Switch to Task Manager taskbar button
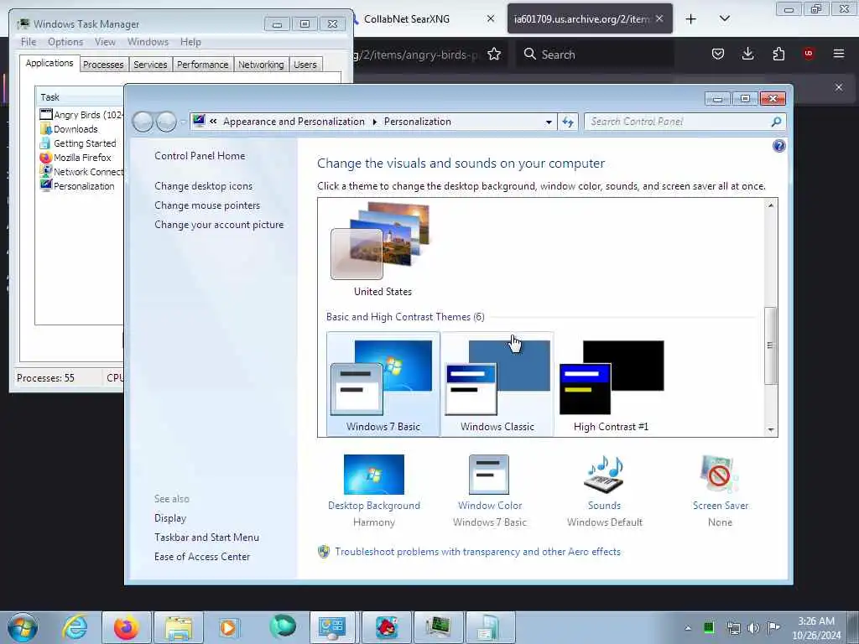 point(439,627)
